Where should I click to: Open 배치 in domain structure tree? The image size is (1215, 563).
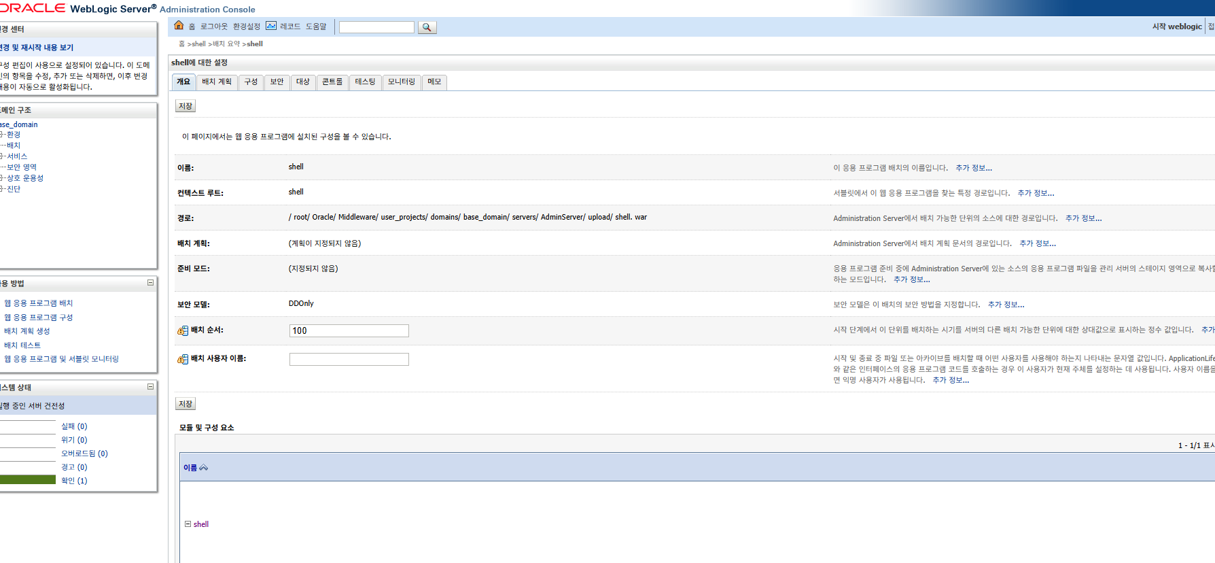click(x=14, y=146)
